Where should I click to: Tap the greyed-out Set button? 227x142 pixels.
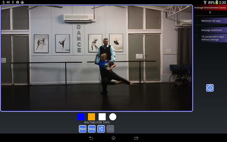[x=110, y=129]
